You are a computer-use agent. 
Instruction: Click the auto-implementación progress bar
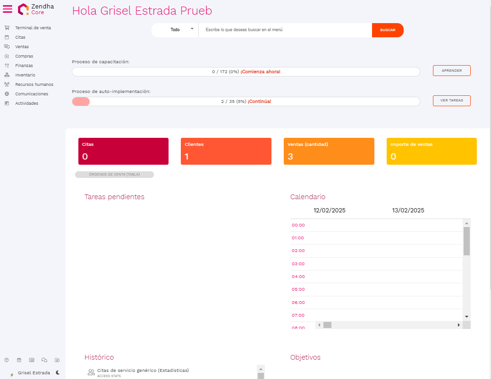coord(245,101)
